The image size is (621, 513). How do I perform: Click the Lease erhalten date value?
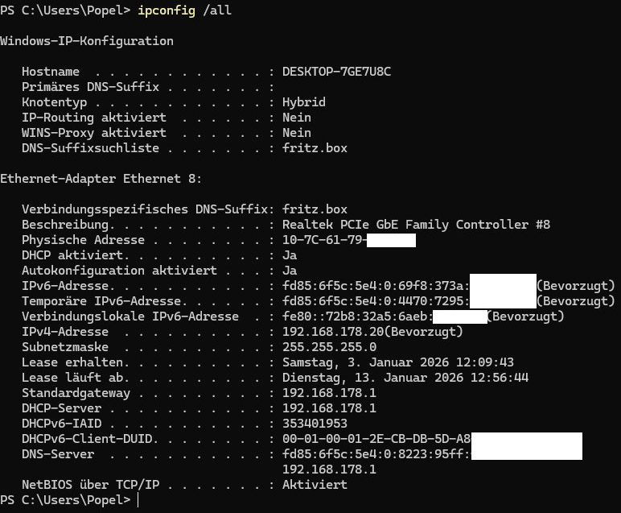(x=397, y=362)
